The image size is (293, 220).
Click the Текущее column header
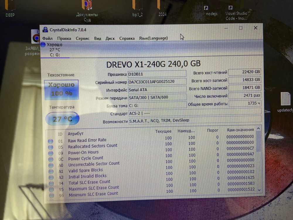point(163,131)
